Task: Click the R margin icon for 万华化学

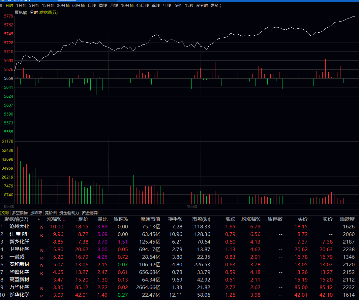Action: coord(42,288)
